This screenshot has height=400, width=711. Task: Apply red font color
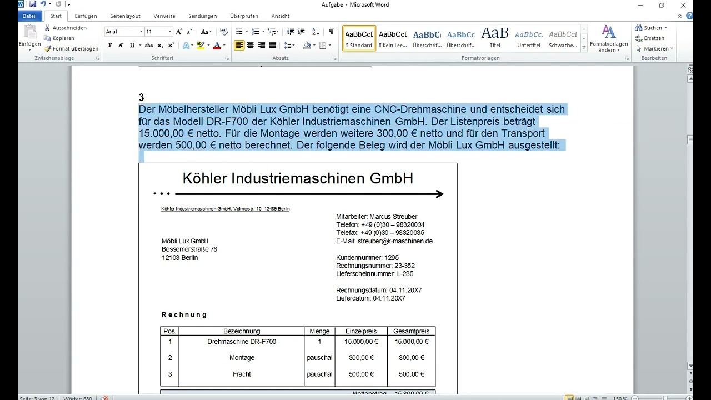pyautogui.click(x=217, y=46)
